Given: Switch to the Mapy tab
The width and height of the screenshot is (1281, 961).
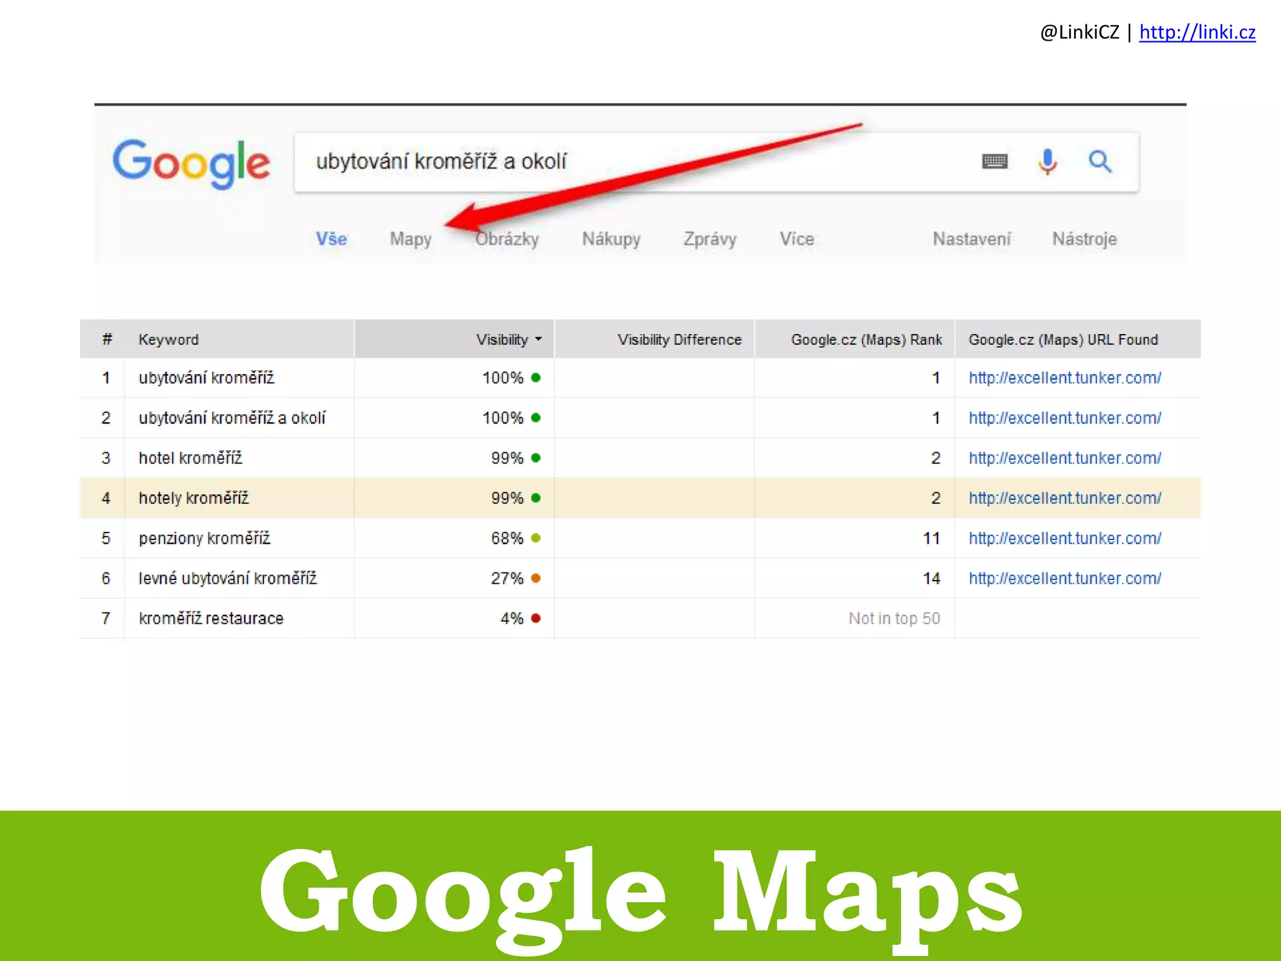Looking at the screenshot, I should [410, 239].
